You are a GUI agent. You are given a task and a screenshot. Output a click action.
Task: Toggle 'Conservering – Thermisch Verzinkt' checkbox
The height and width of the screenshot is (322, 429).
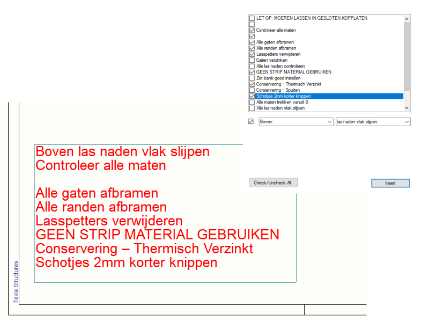coord(252,84)
